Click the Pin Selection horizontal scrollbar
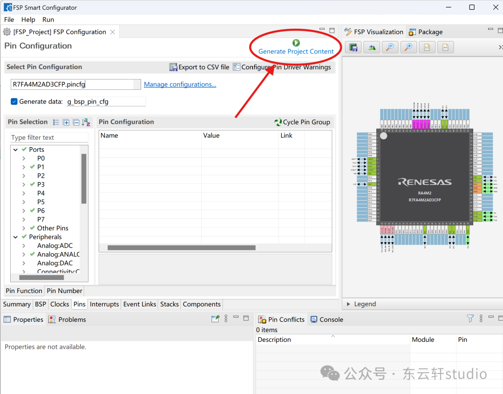 pyautogui.click(x=41, y=278)
